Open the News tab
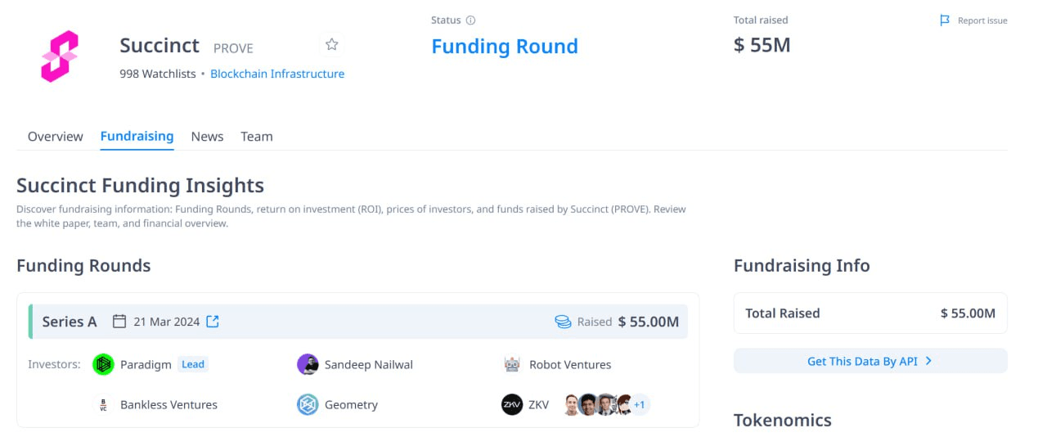This screenshot has width=1047, height=446. pos(207,137)
